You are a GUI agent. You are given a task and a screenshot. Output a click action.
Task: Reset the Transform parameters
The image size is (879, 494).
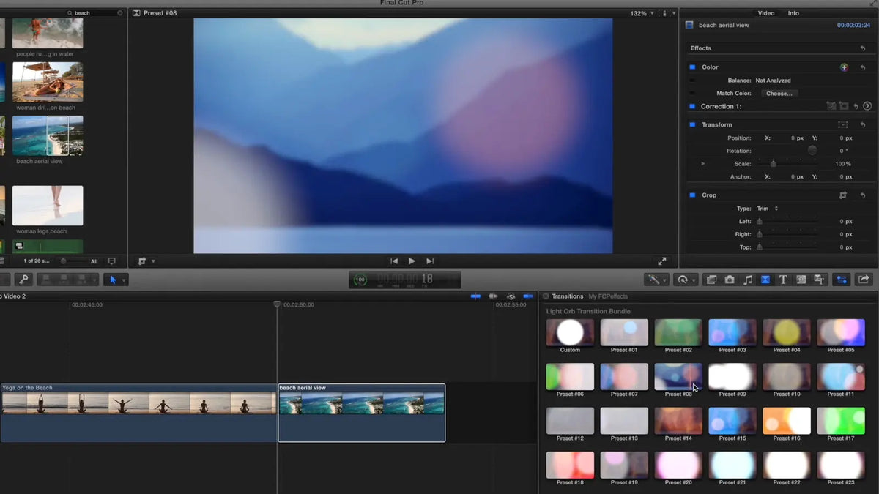[x=863, y=125]
